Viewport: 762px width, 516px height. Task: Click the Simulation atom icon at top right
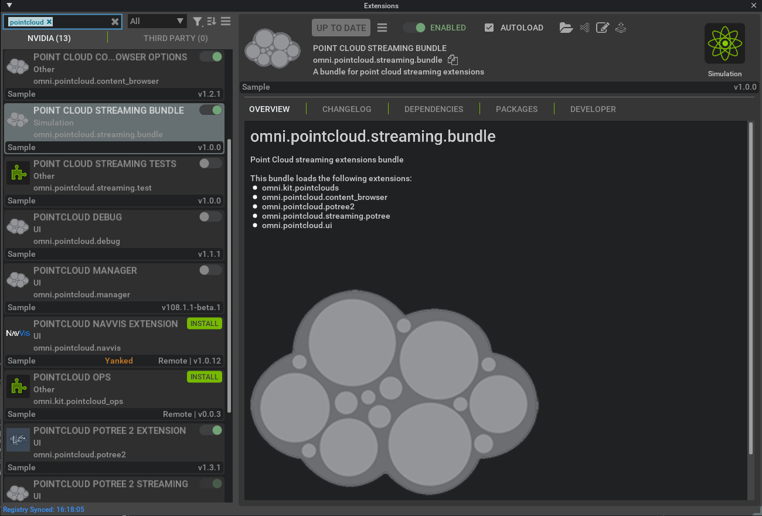point(724,43)
